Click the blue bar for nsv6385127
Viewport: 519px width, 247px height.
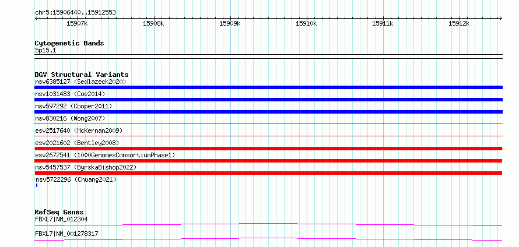[268, 87]
